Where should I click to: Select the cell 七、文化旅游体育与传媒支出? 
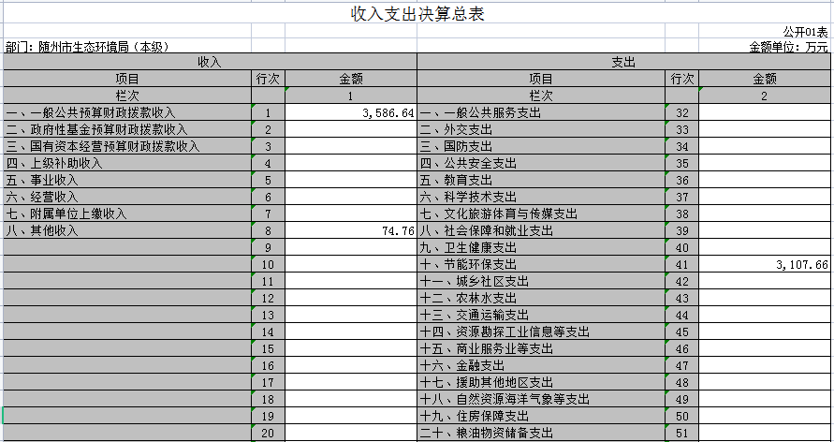click(x=541, y=214)
